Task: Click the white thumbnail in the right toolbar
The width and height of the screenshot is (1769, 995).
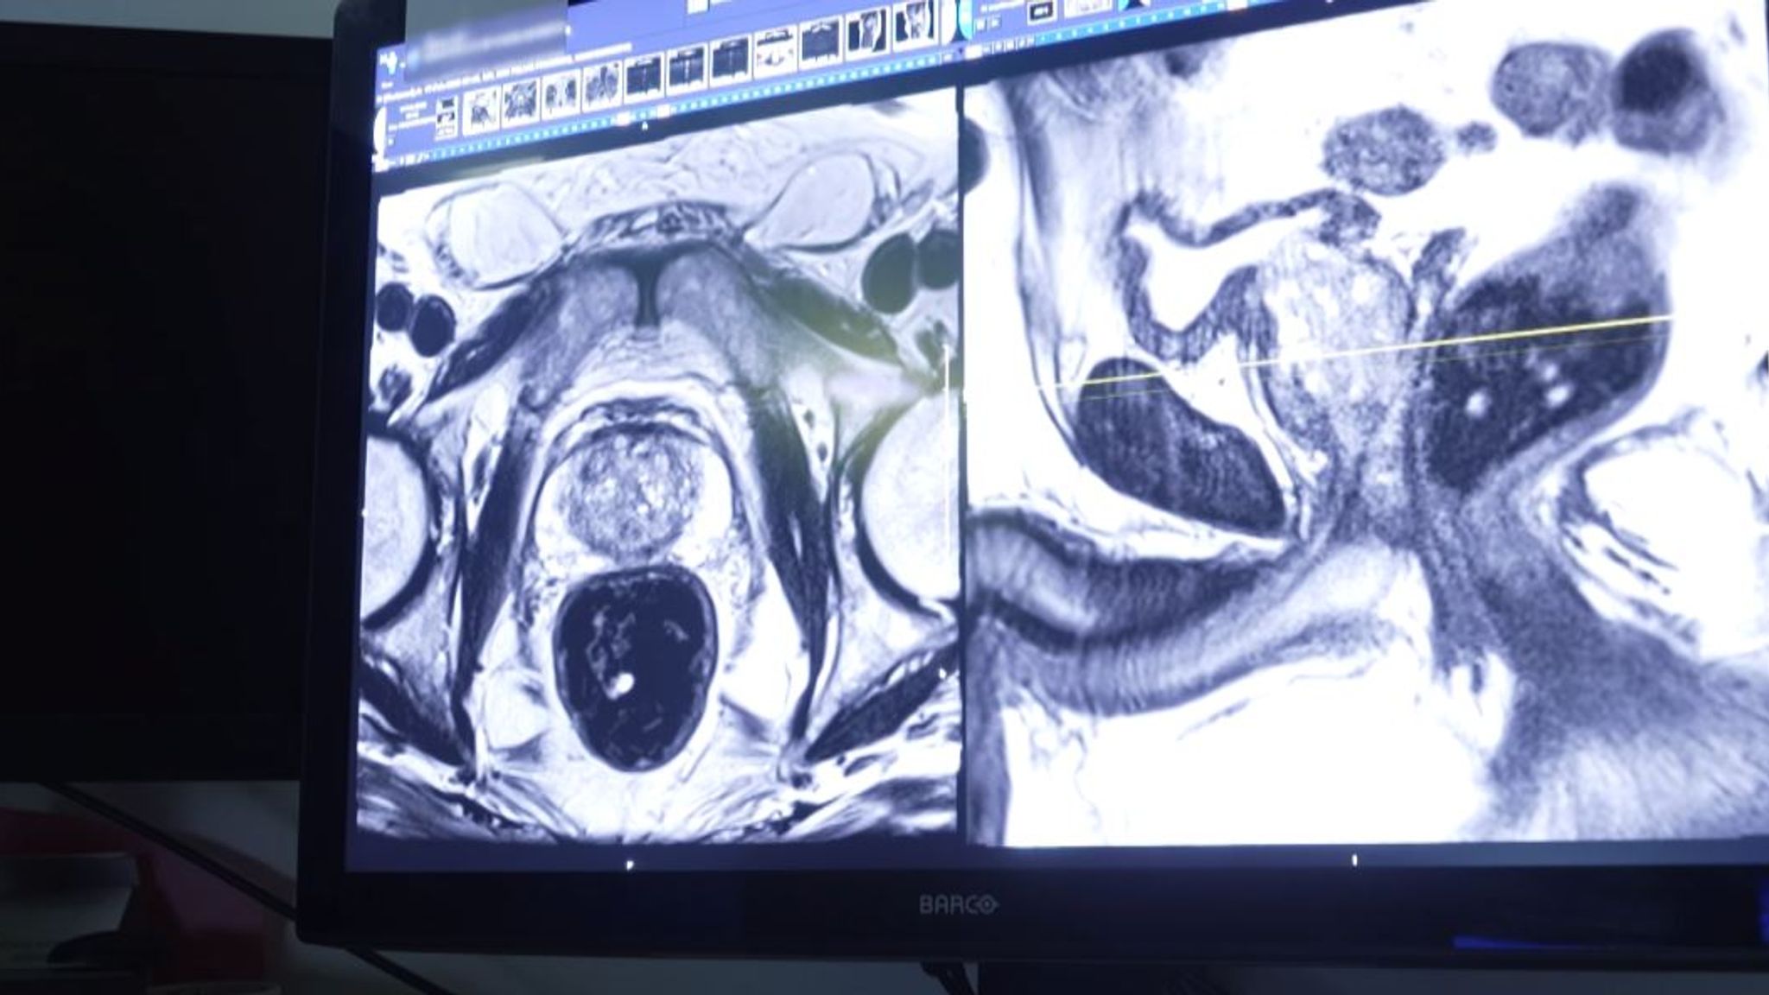Action: 1087,7
